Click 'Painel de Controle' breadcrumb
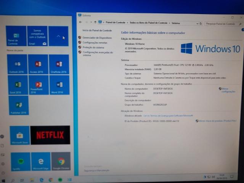Image resolution: width=244 pixels, height=183 pixels. coord(115,22)
